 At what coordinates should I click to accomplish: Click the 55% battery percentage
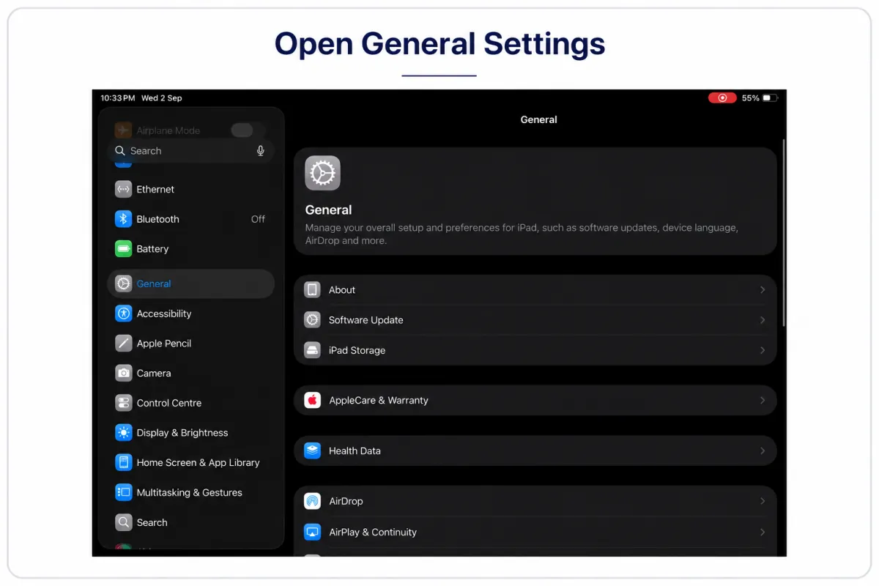coord(750,98)
